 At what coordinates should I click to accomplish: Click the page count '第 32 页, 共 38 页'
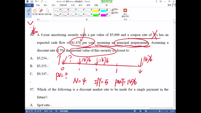pos(34,111)
